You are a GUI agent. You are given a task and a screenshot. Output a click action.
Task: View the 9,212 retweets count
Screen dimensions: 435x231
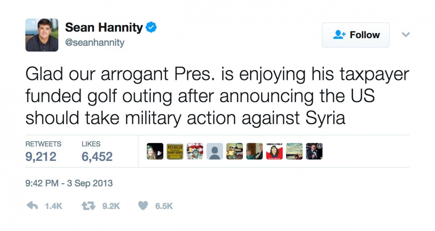[x=41, y=157]
